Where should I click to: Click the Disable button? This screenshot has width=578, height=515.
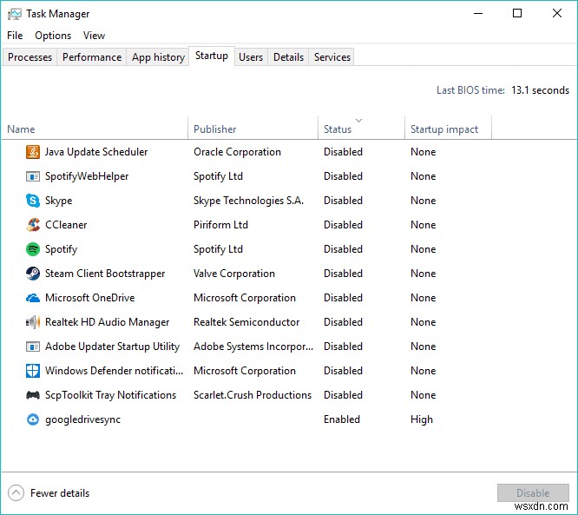[533, 493]
